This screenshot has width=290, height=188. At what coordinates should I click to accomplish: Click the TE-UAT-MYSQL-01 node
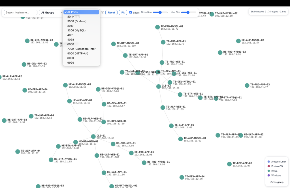[114, 44]
